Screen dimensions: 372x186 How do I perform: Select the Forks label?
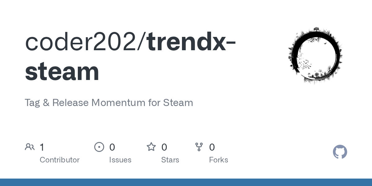coord(219,160)
